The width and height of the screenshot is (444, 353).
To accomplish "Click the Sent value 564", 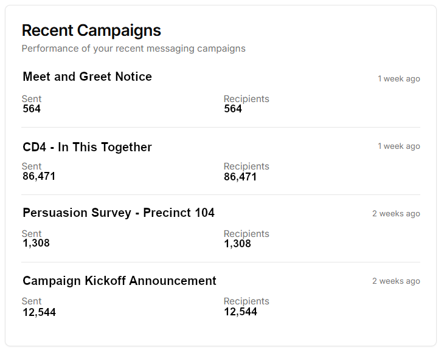I will click(32, 109).
